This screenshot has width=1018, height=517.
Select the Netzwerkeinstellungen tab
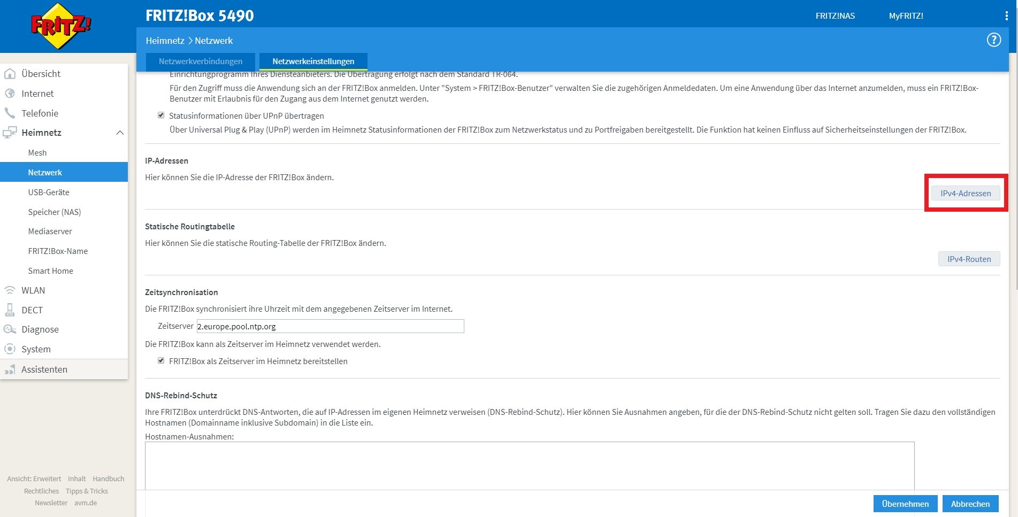point(313,61)
